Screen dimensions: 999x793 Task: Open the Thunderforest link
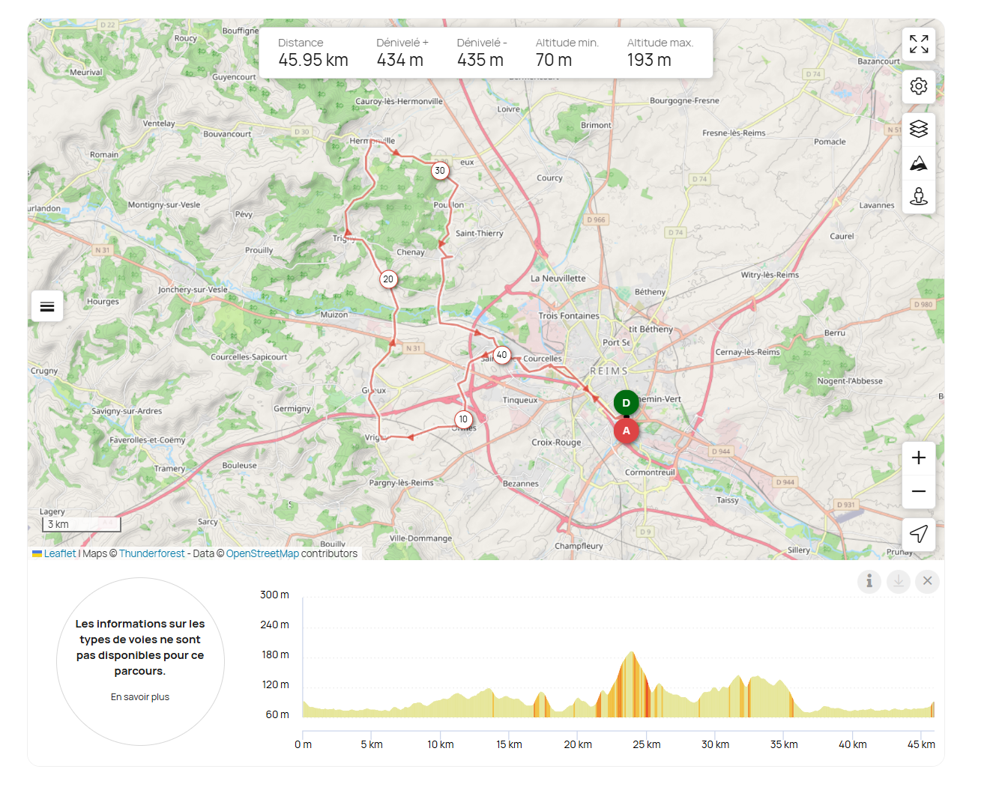point(151,553)
